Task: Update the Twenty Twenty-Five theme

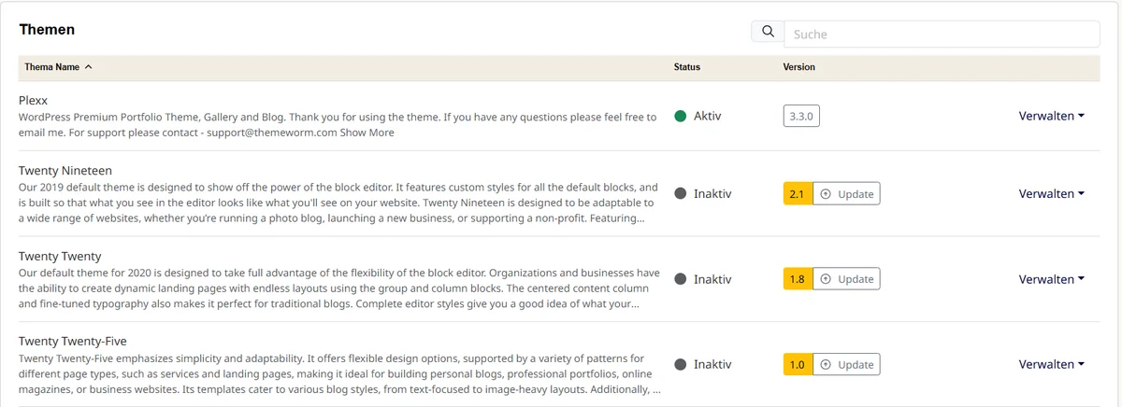Action: point(846,364)
